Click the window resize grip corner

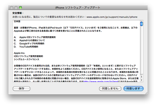[x=146, y=93]
